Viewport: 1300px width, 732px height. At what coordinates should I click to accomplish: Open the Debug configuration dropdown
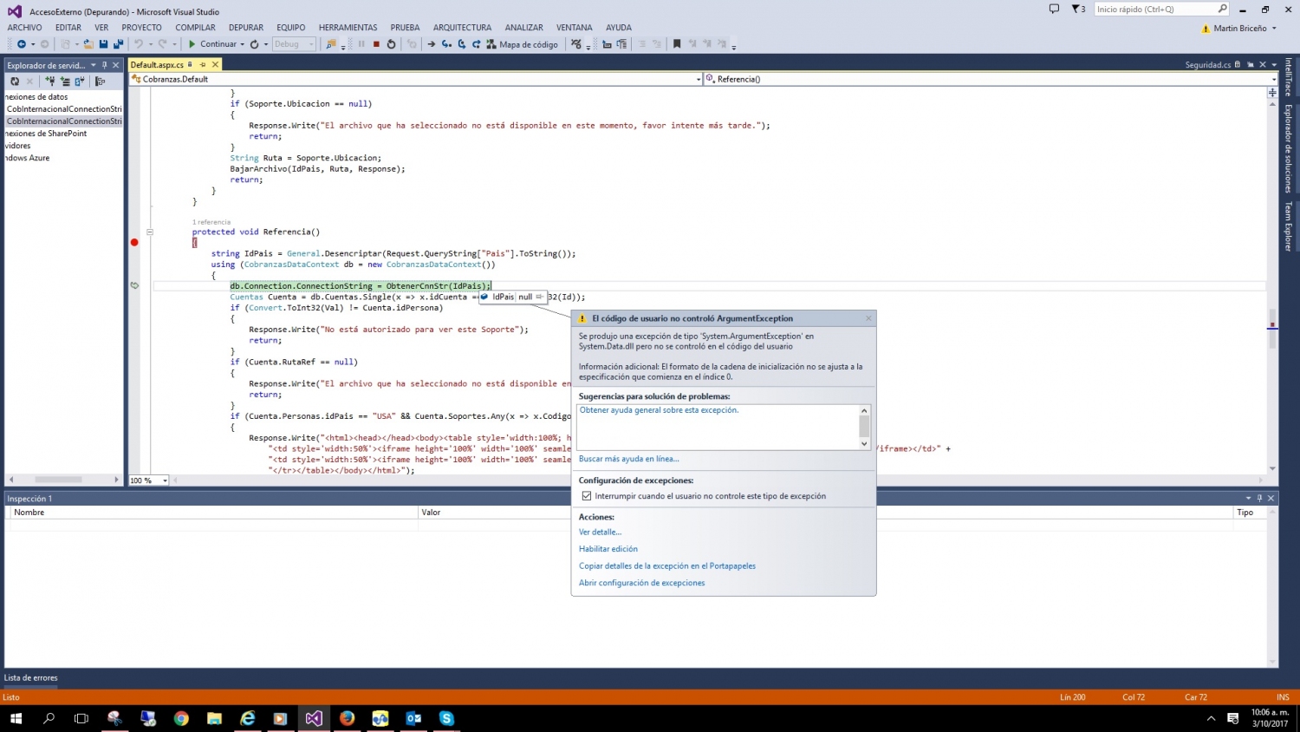coord(295,44)
